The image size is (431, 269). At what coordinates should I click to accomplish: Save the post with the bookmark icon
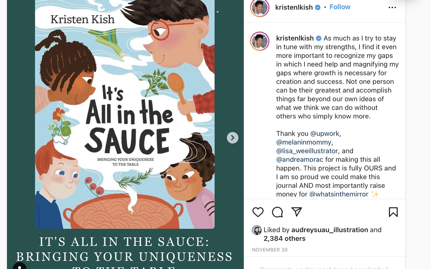tap(393, 212)
